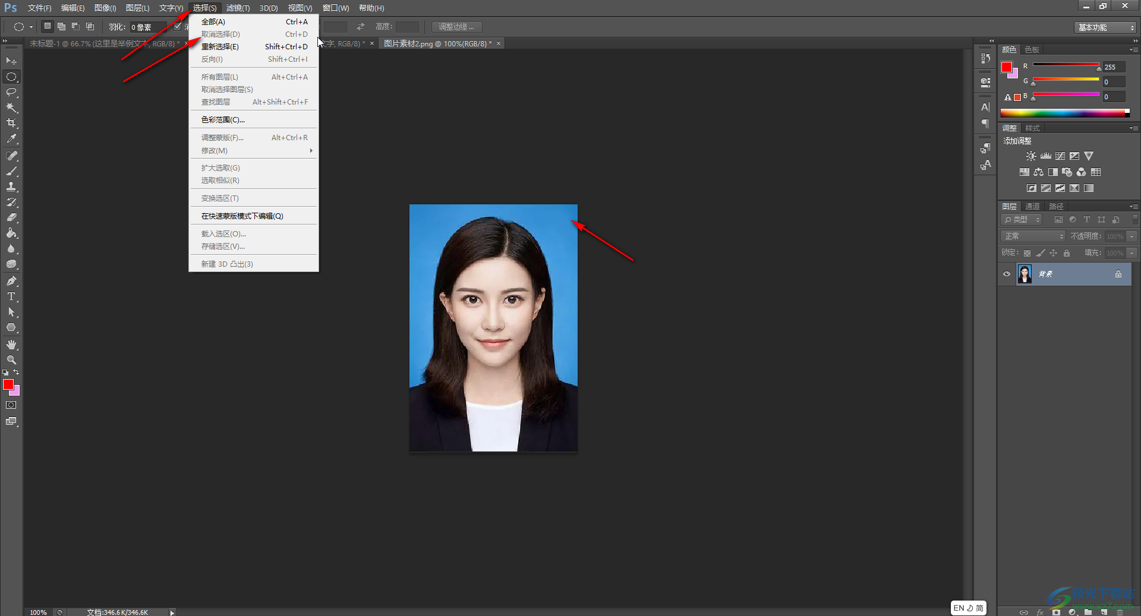Click 色彩范围(C)... menu entry
Image resolution: width=1141 pixels, height=616 pixels.
tap(223, 120)
